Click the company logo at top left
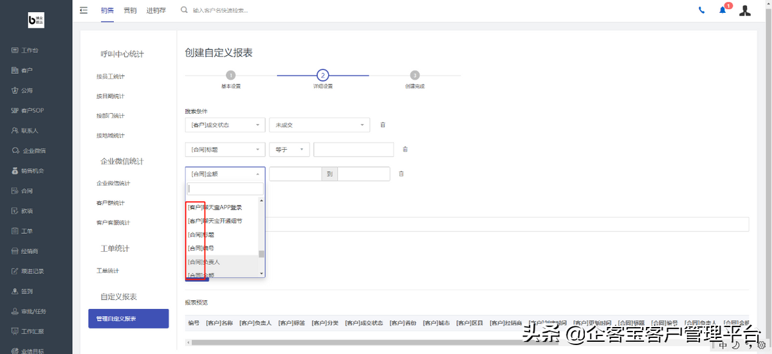The image size is (772, 354). pyautogui.click(x=36, y=21)
